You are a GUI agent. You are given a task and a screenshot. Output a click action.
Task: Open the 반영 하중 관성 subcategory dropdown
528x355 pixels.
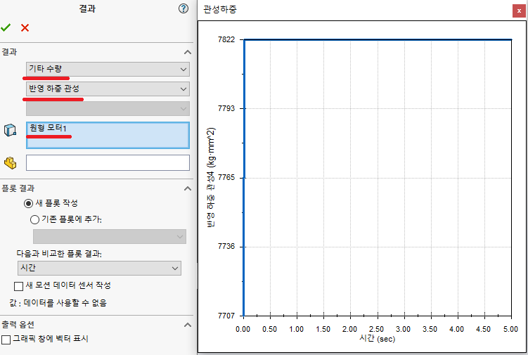click(x=108, y=89)
